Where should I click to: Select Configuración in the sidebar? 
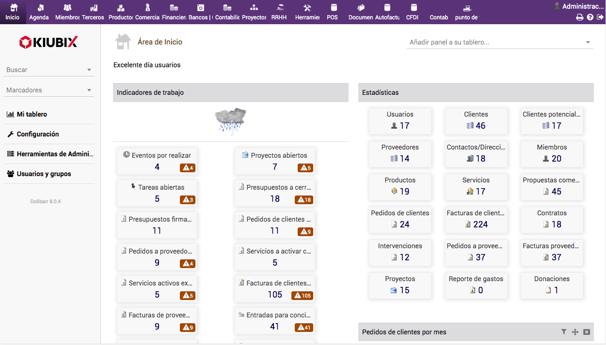coord(37,134)
